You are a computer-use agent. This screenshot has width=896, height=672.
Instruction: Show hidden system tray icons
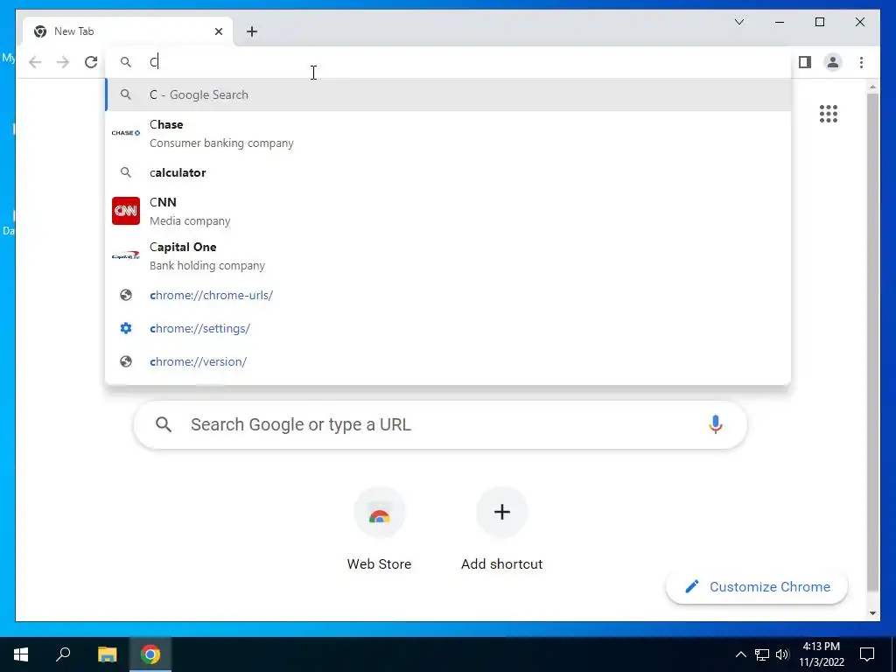coord(740,654)
